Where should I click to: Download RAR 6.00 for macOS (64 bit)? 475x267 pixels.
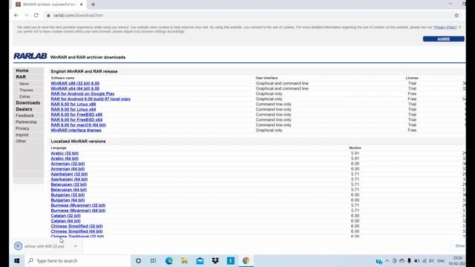point(79,125)
